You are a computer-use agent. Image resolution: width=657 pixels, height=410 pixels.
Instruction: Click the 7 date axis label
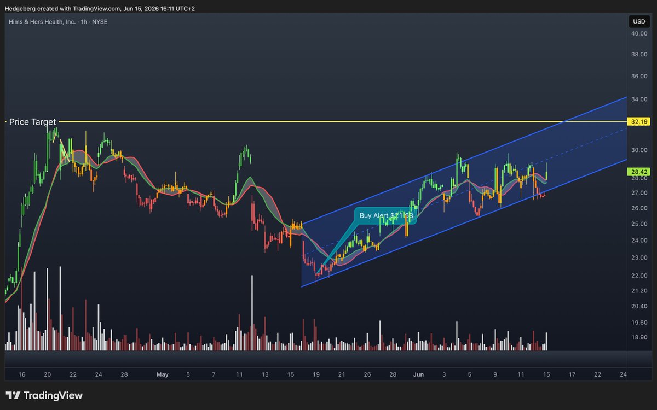tap(214, 374)
